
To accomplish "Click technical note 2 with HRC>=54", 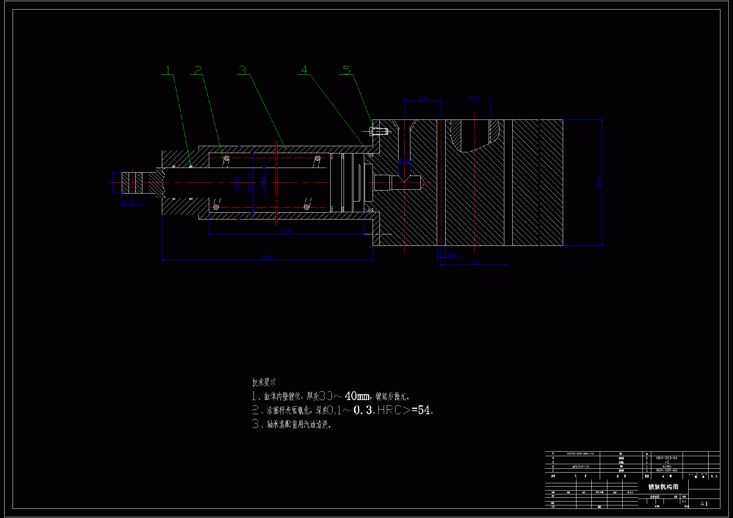I will pos(342,410).
